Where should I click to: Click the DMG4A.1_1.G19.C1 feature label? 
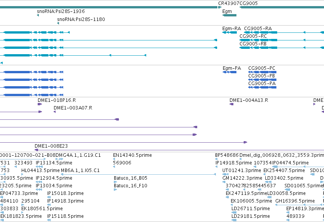click(78, 155)
